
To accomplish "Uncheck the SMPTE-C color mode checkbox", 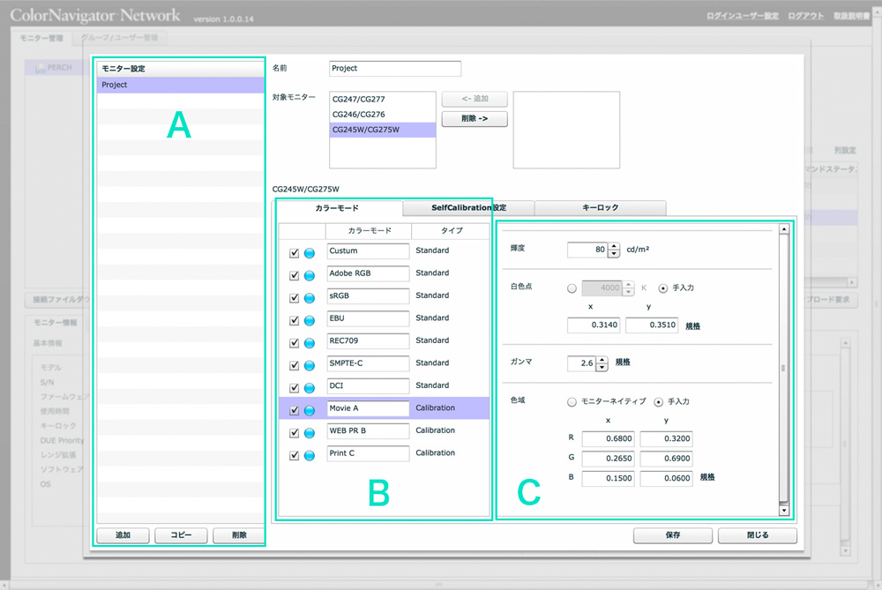I will pyautogui.click(x=295, y=366).
